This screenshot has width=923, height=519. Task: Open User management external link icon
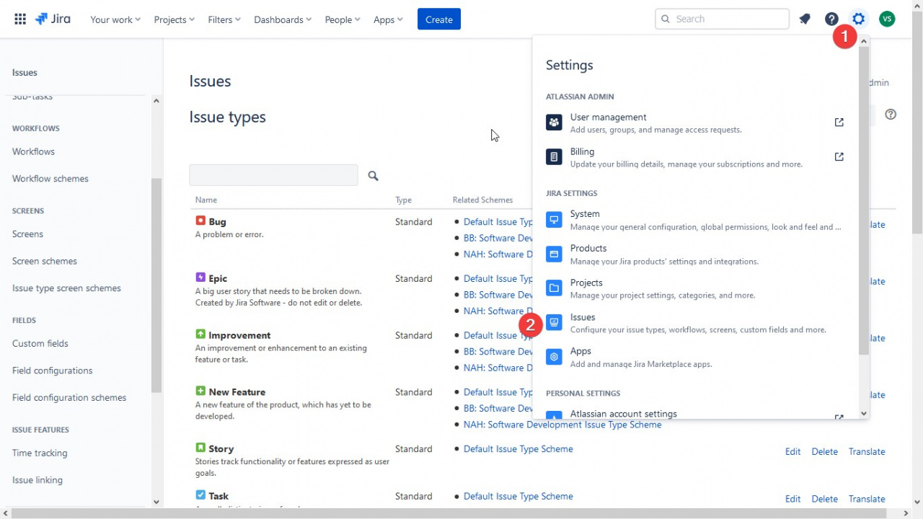click(x=839, y=123)
